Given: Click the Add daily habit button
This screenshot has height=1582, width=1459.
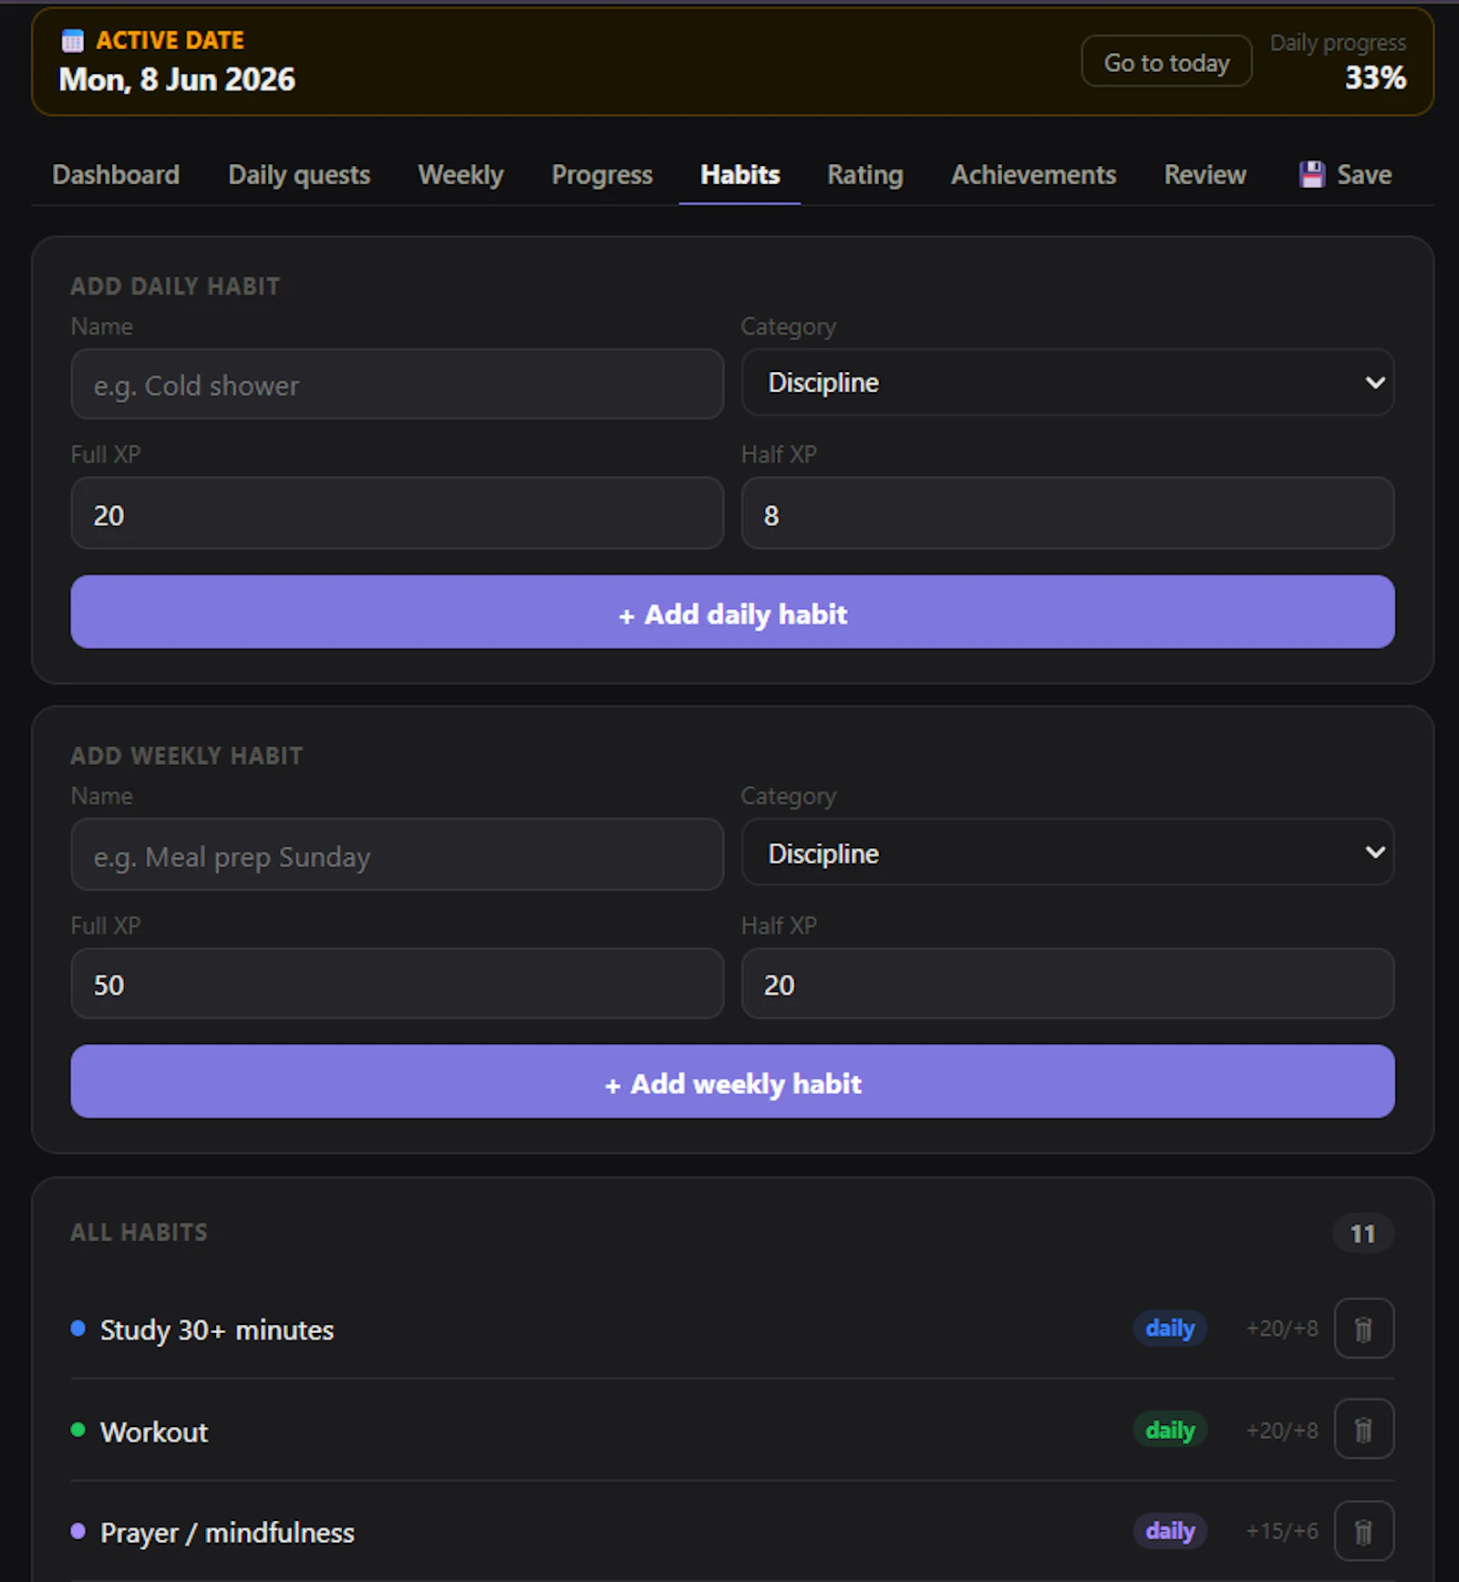Looking at the screenshot, I should pos(732,612).
